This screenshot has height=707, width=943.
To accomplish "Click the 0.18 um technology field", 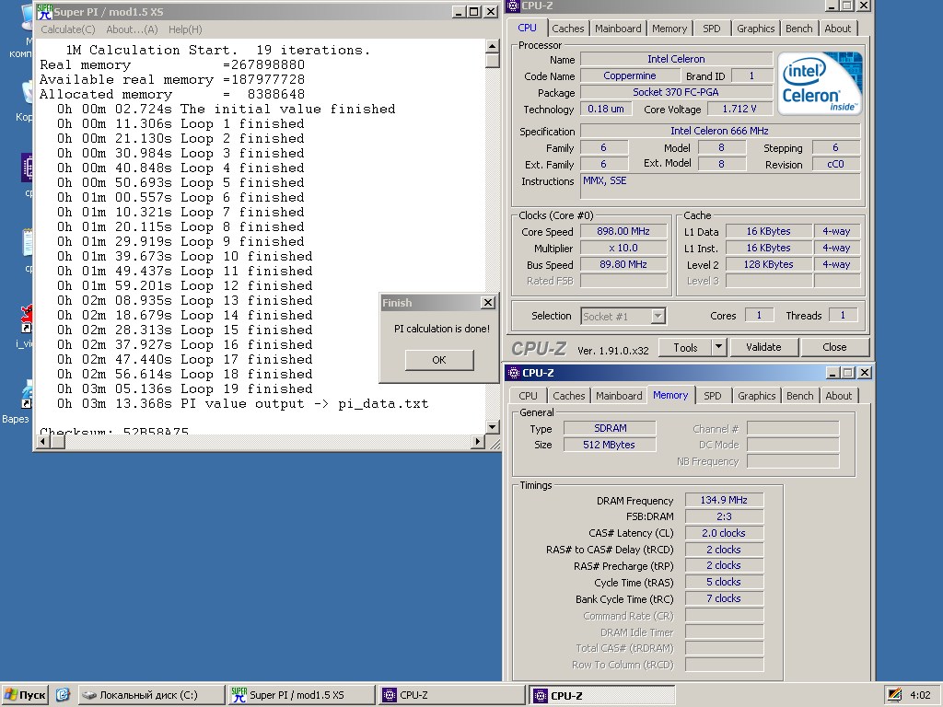I will (606, 109).
